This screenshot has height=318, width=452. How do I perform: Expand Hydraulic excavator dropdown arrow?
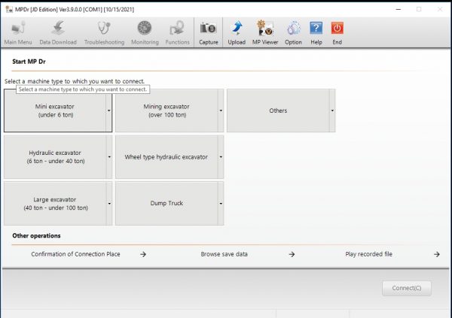coord(109,157)
